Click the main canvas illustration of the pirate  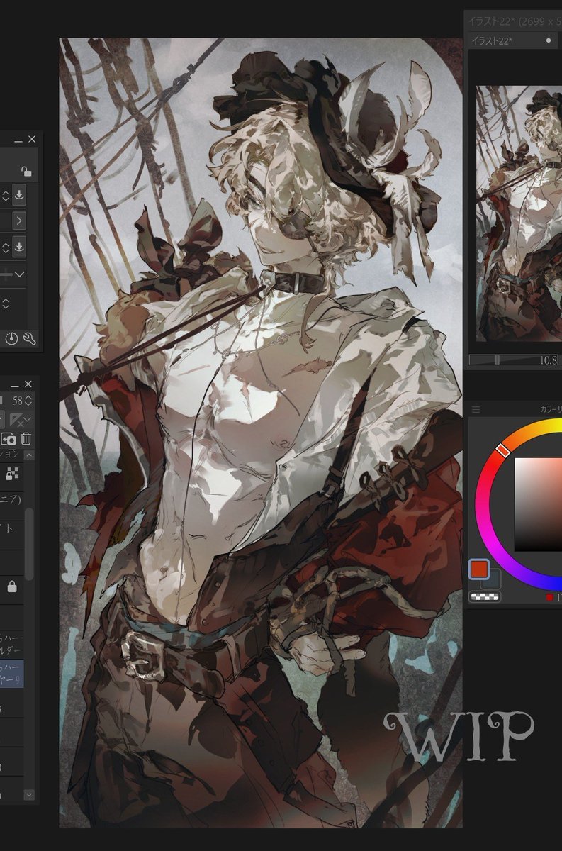pyautogui.click(x=260, y=433)
